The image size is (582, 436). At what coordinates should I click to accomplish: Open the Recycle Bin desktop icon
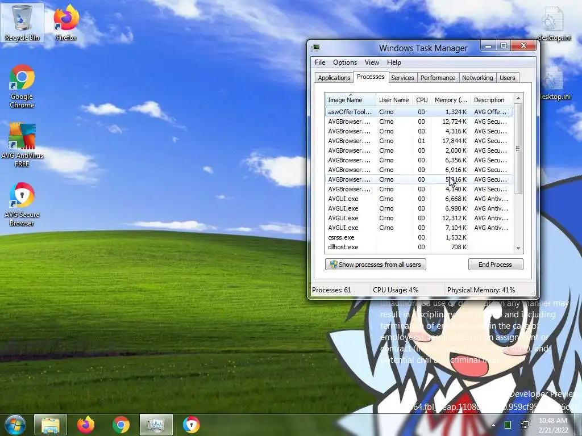pyautogui.click(x=22, y=22)
